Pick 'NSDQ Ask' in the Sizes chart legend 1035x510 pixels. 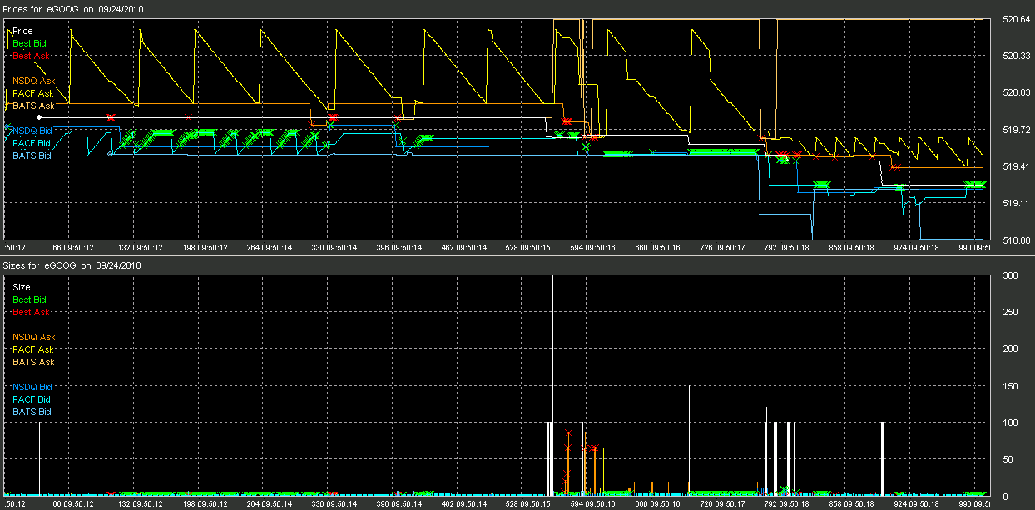pyautogui.click(x=33, y=337)
